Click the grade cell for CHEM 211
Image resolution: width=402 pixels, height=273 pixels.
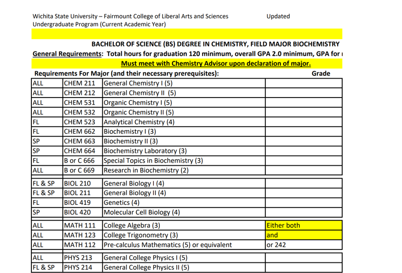point(304,83)
